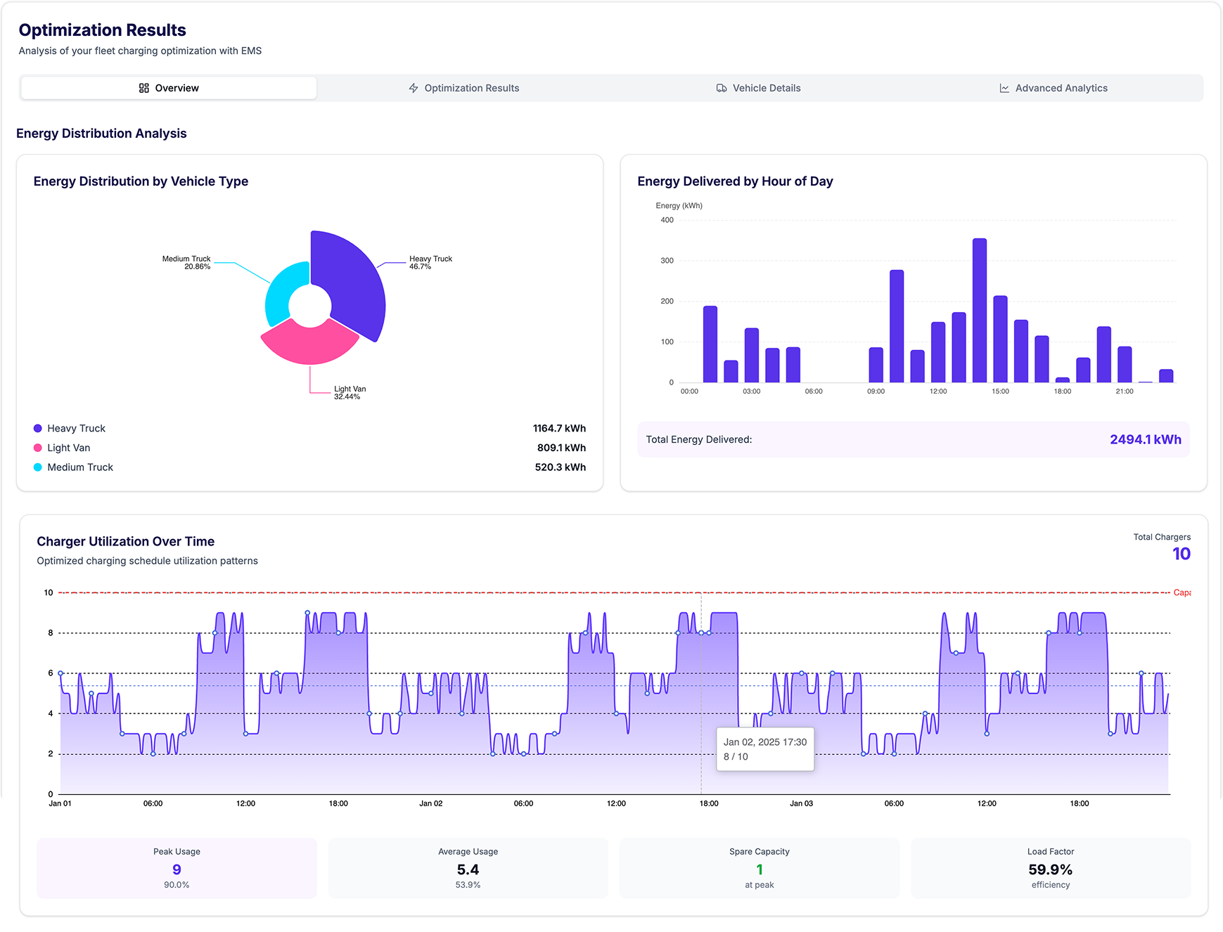Click the tallest bar in hourly energy chart
This screenshot has width=1223, height=932.
[x=979, y=311]
